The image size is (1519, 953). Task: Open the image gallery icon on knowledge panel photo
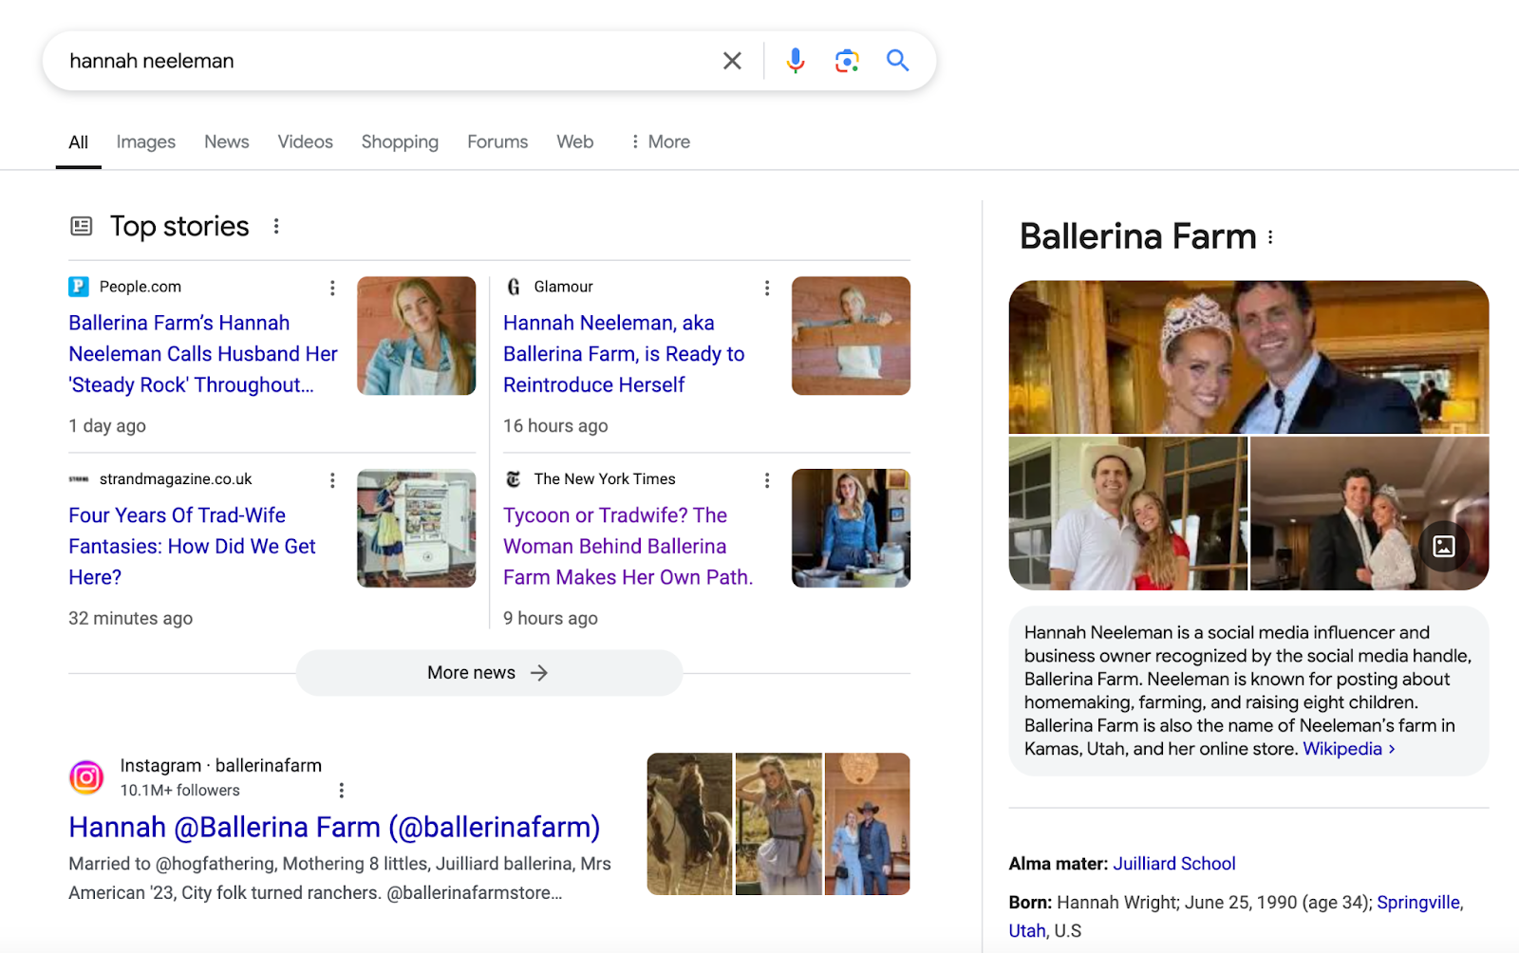(1444, 546)
